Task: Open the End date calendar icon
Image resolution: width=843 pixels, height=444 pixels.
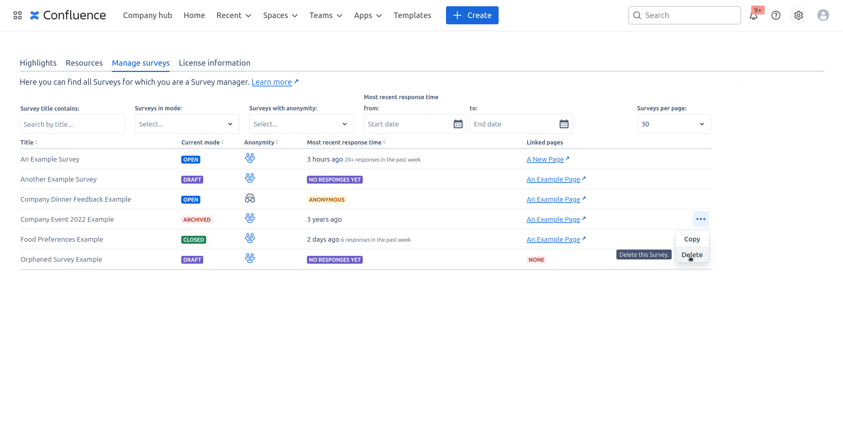Action: 564,124
